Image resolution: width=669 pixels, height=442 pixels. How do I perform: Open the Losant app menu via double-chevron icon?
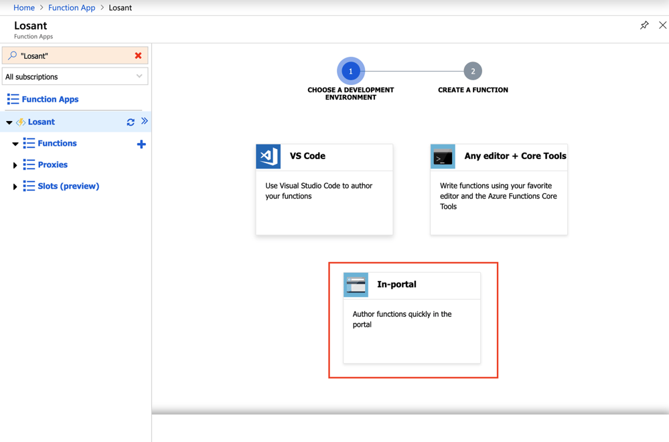[143, 122]
